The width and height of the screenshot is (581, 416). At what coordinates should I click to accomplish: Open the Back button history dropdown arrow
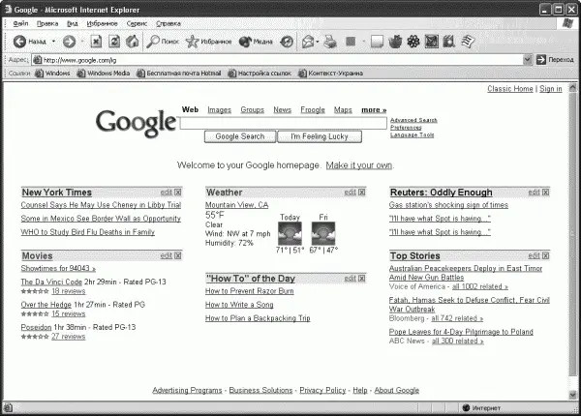pyautogui.click(x=51, y=42)
